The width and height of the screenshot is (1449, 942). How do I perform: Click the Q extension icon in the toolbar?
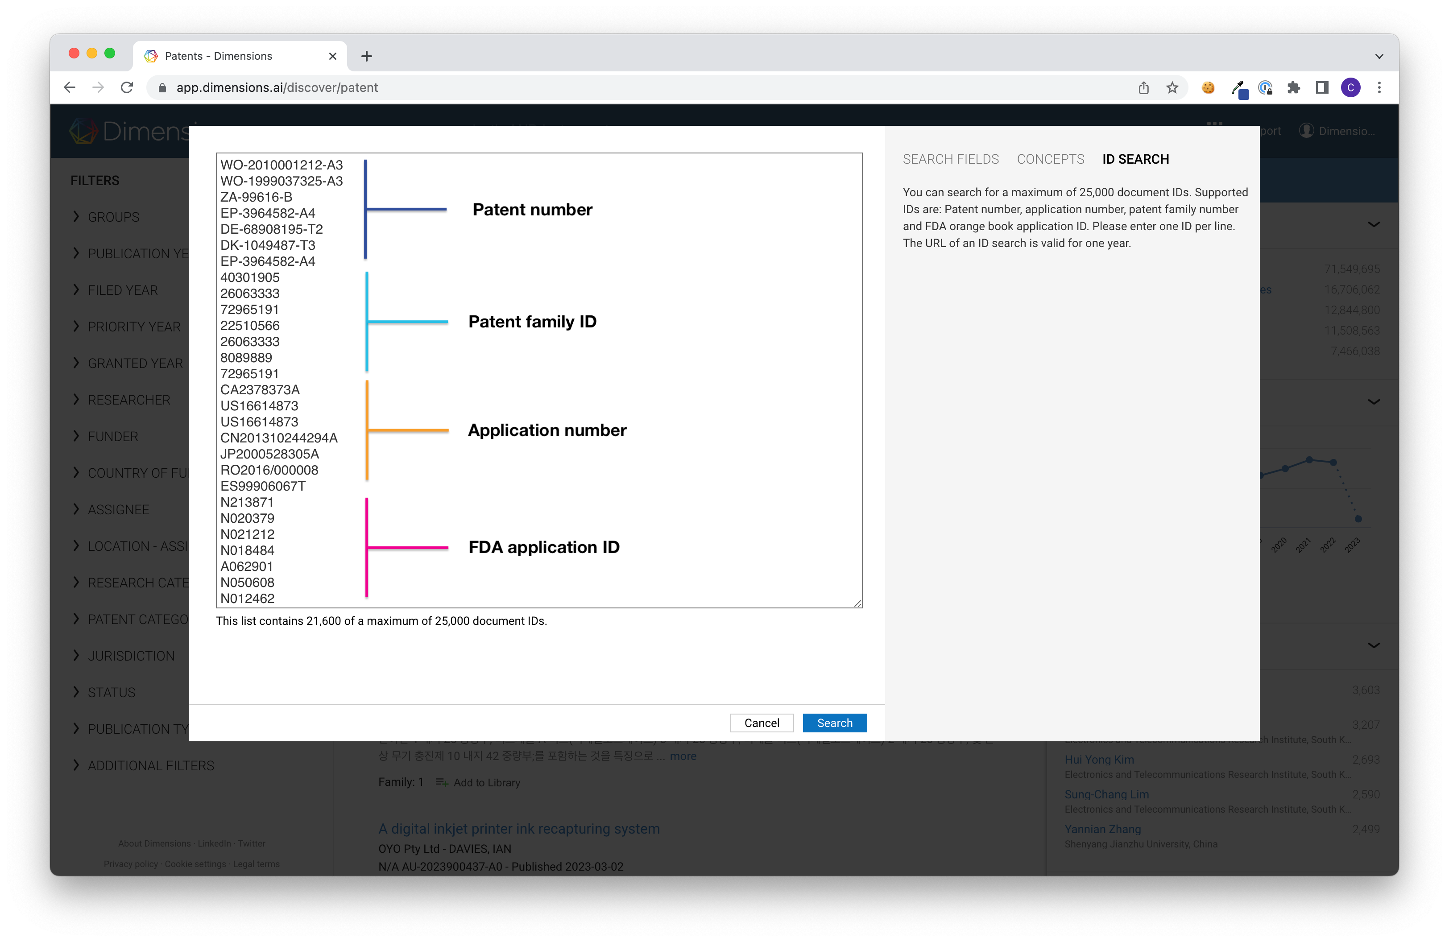[x=1266, y=87]
